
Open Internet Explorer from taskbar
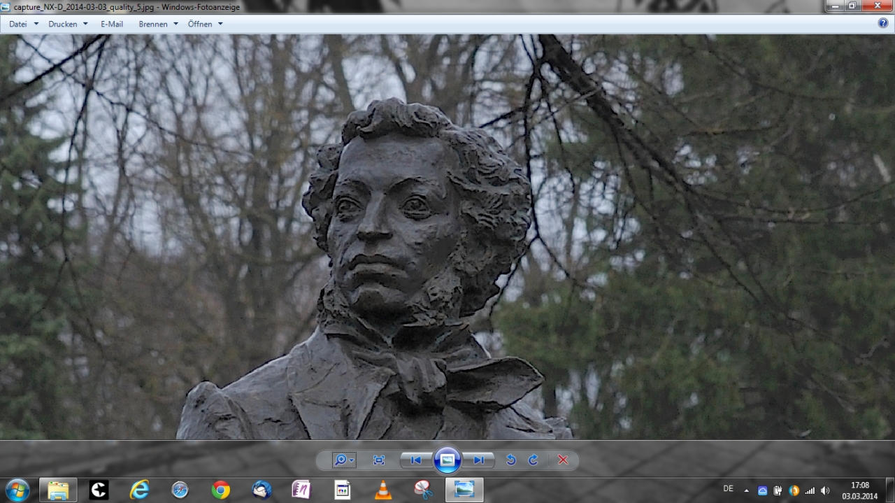click(140, 490)
